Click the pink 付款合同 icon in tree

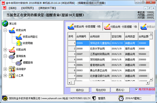(12, 50)
